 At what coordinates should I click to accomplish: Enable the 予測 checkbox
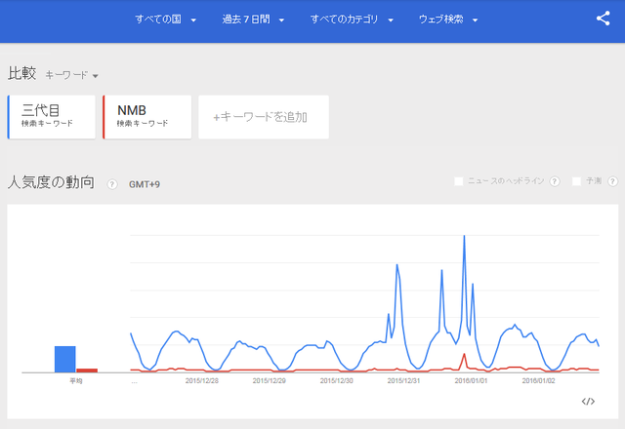pos(576,181)
